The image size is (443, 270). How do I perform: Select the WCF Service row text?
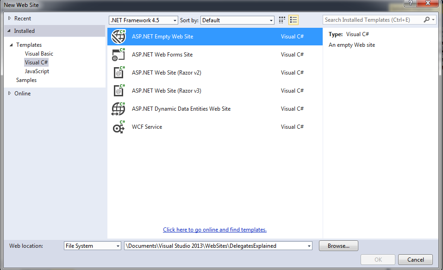(147, 127)
